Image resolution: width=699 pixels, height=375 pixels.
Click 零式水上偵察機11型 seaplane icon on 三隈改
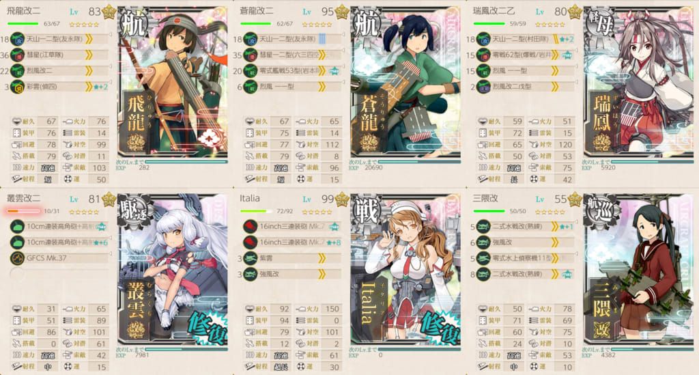(x=483, y=258)
